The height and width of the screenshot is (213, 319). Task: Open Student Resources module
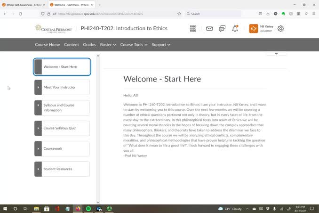(x=62, y=169)
